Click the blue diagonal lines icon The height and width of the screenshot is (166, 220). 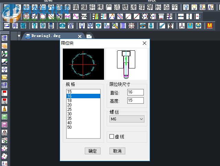120,16
